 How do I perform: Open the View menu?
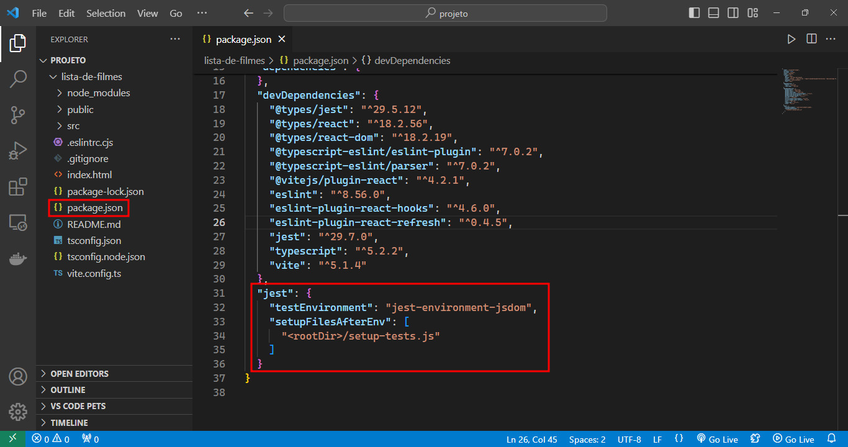coord(148,13)
